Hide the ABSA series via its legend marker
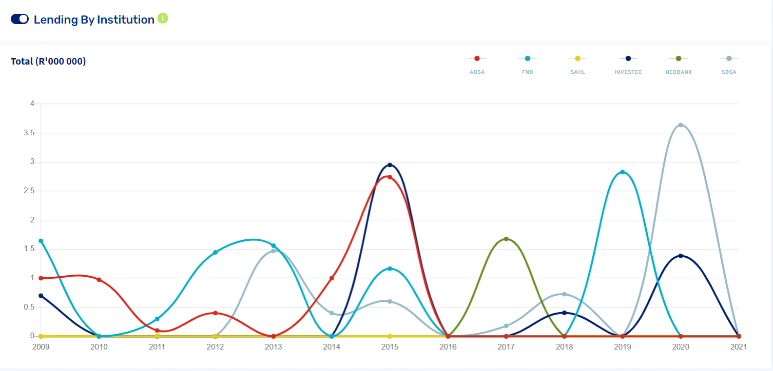This screenshot has height=371, width=773. pos(477,59)
